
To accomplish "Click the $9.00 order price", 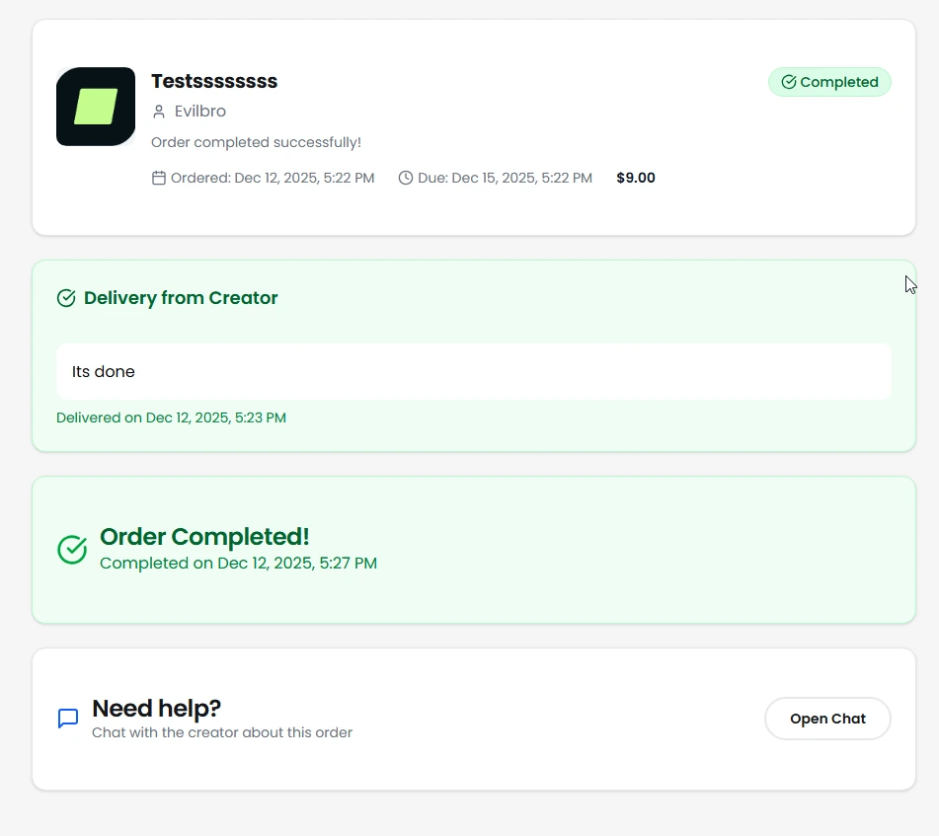I will (636, 178).
